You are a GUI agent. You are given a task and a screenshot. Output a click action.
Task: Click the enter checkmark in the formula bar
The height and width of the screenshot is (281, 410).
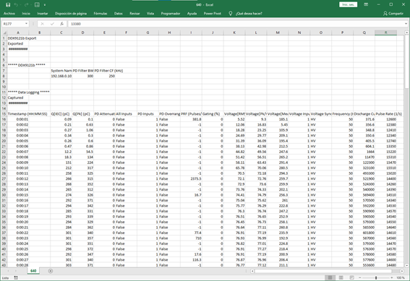pyautogui.click(x=52, y=24)
